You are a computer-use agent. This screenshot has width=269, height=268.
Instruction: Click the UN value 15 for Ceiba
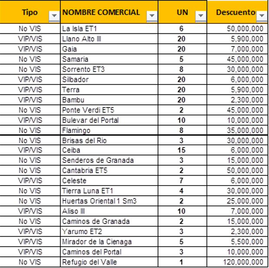click(182, 150)
